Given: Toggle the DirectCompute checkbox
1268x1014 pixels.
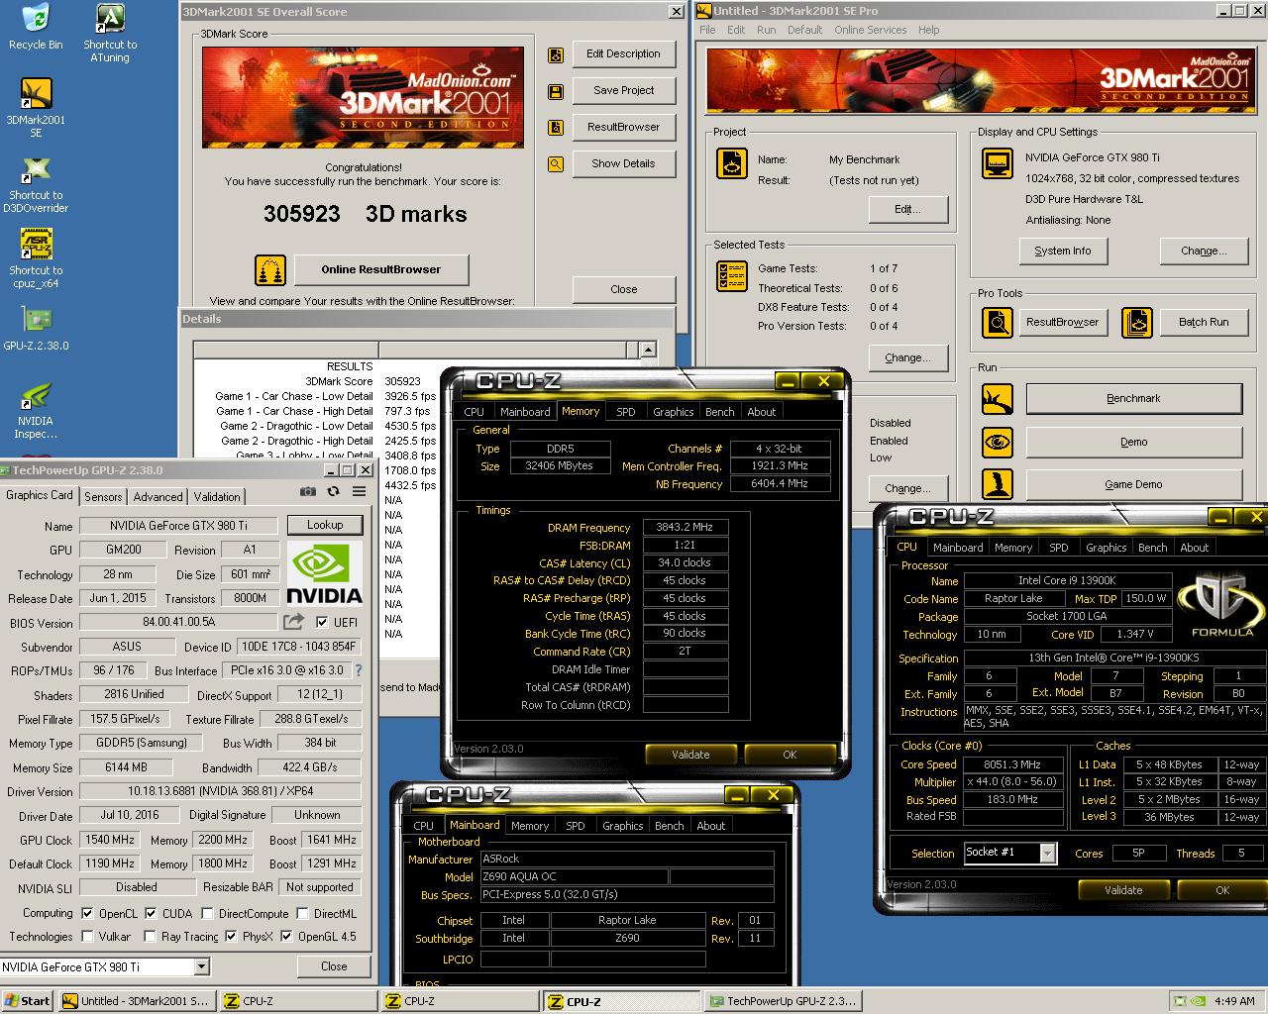Looking at the screenshot, I should tap(207, 914).
